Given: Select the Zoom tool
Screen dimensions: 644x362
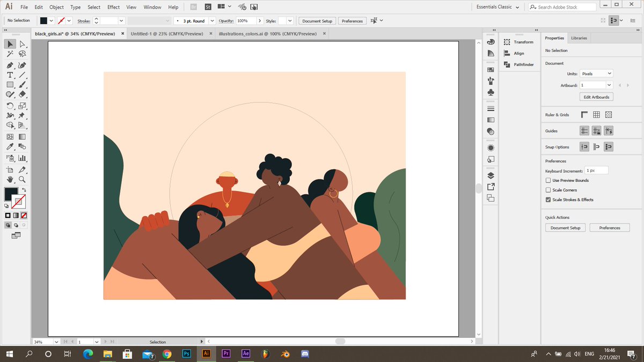Looking at the screenshot, I should pyautogui.click(x=23, y=179).
